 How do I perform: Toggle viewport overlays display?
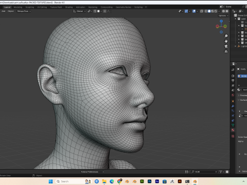[194, 11]
